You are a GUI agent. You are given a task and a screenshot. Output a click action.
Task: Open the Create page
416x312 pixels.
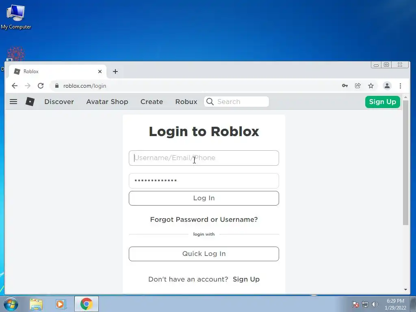pyautogui.click(x=152, y=102)
